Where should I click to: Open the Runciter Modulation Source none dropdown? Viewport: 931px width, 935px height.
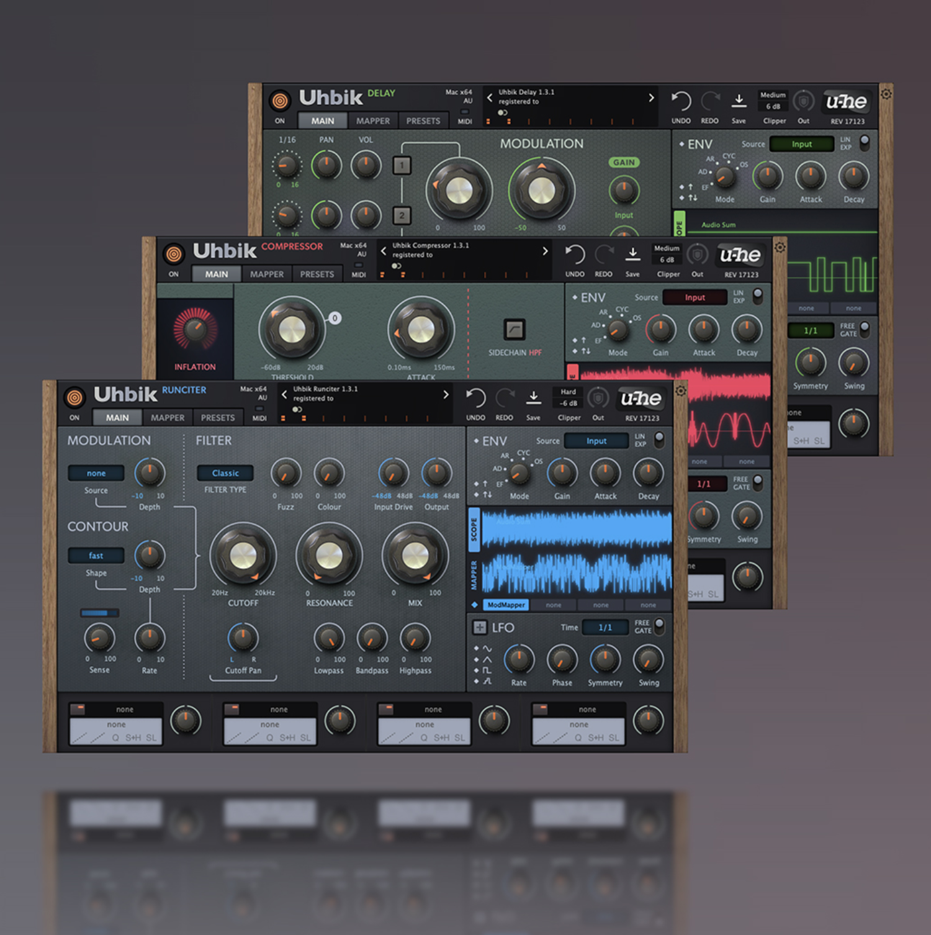tap(96, 473)
